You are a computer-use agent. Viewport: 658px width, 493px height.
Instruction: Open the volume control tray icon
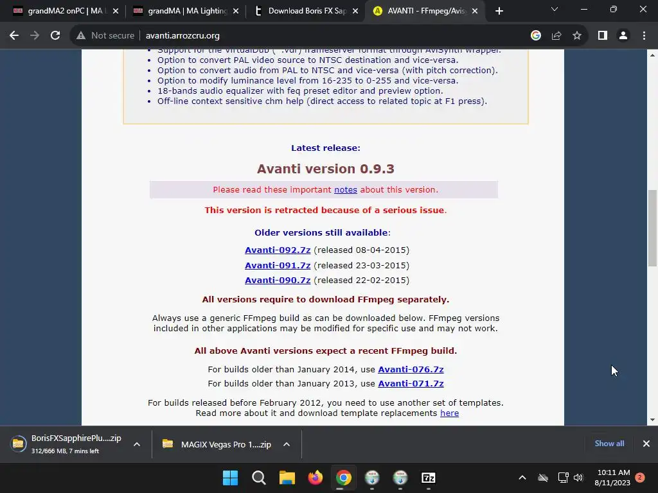pyautogui.click(x=578, y=478)
